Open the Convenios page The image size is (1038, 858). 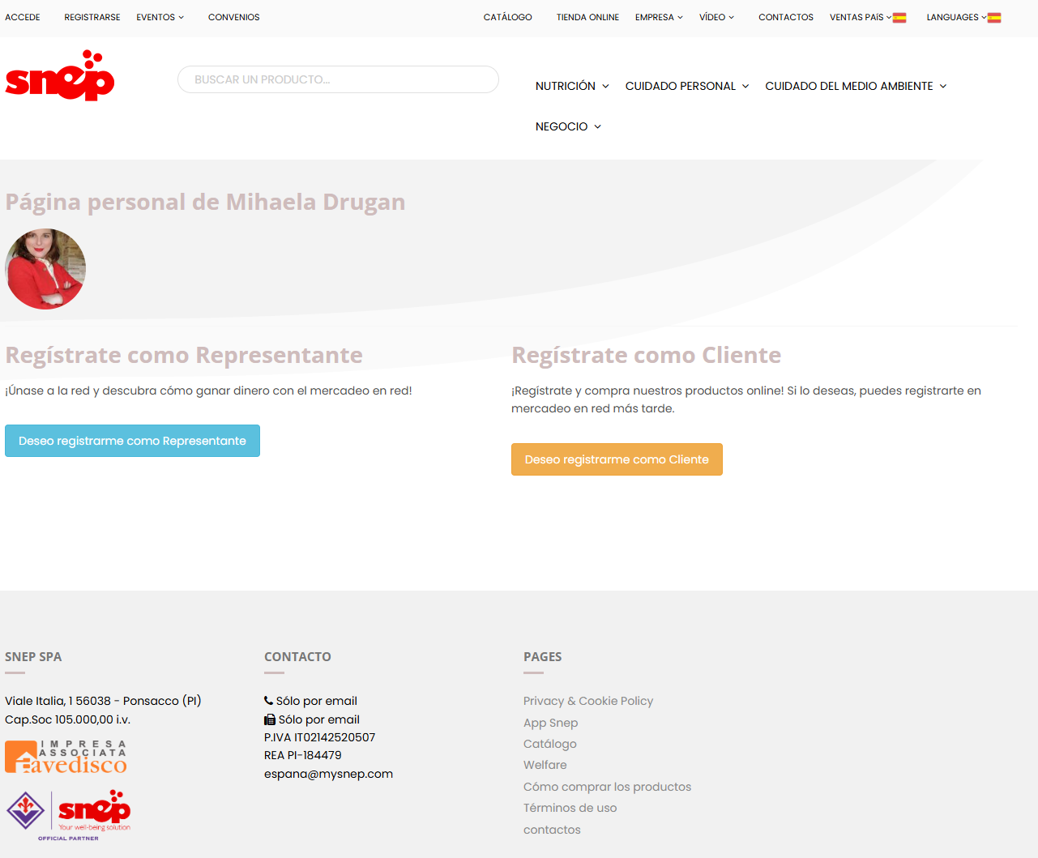pos(234,17)
